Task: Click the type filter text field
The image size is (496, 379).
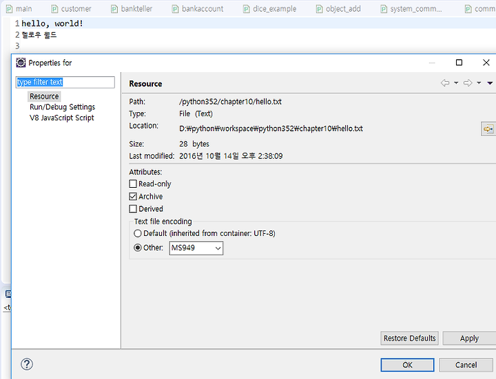Action: pos(65,82)
